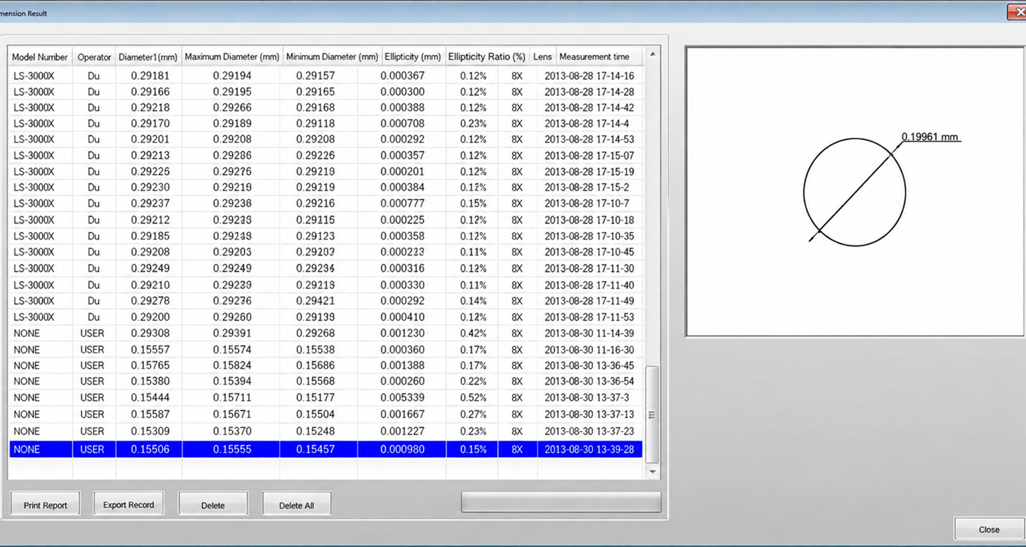Click diameter value 0.29308

(x=150, y=333)
